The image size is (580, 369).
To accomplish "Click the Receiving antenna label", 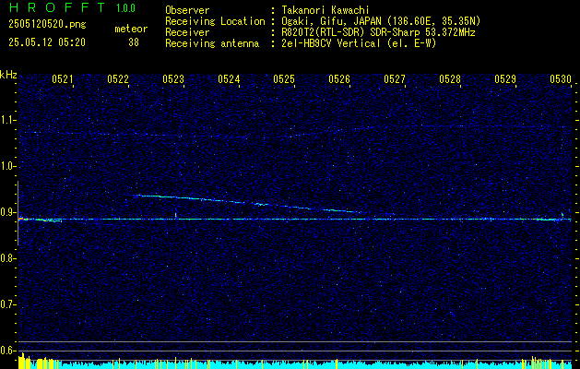I will coord(212,43).
